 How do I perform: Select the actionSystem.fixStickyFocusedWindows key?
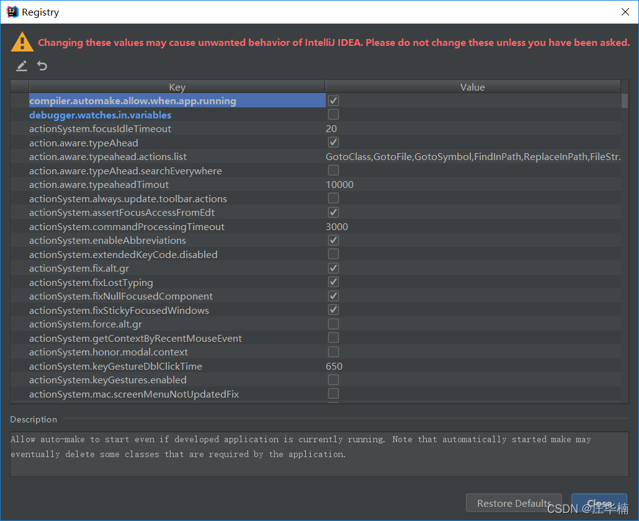click(119, 310)
